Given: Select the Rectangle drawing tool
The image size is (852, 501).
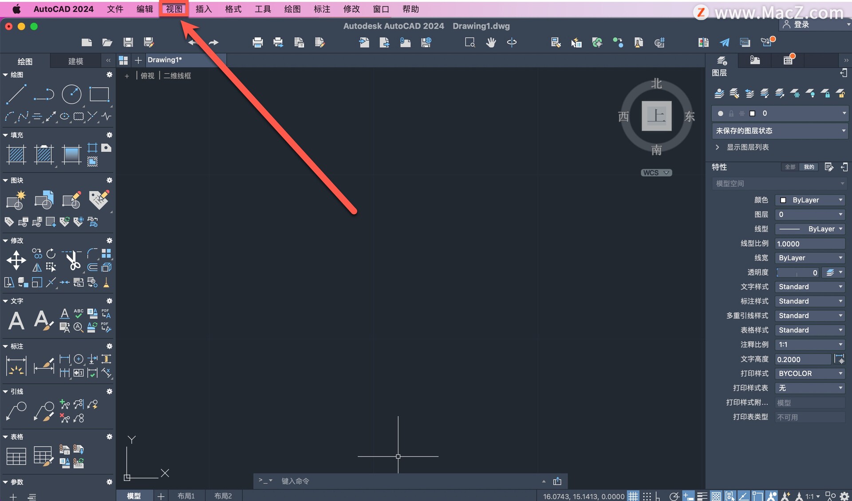Looking at the screenshot, I should click(99, 94).
